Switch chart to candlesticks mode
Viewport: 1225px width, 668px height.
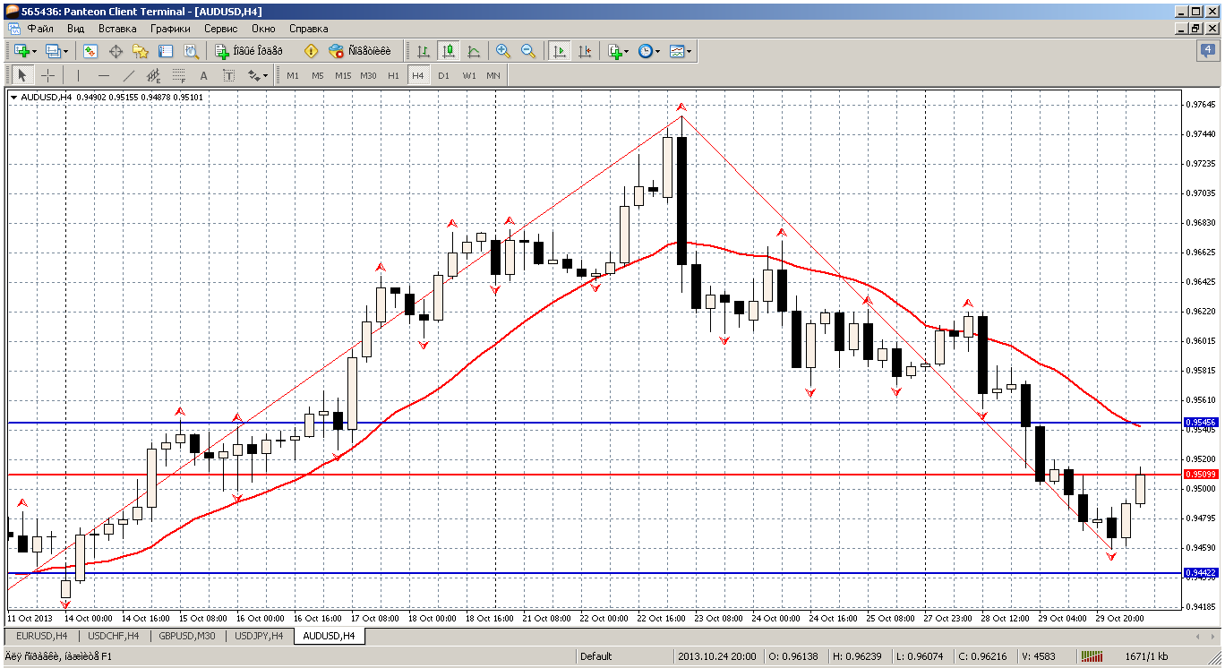click(x=448, y=51)
